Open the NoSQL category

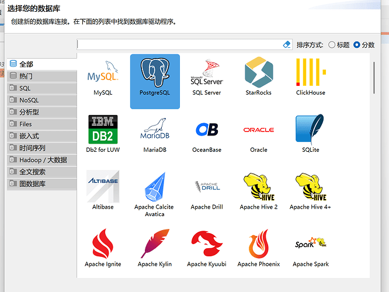tap(42, 100)
